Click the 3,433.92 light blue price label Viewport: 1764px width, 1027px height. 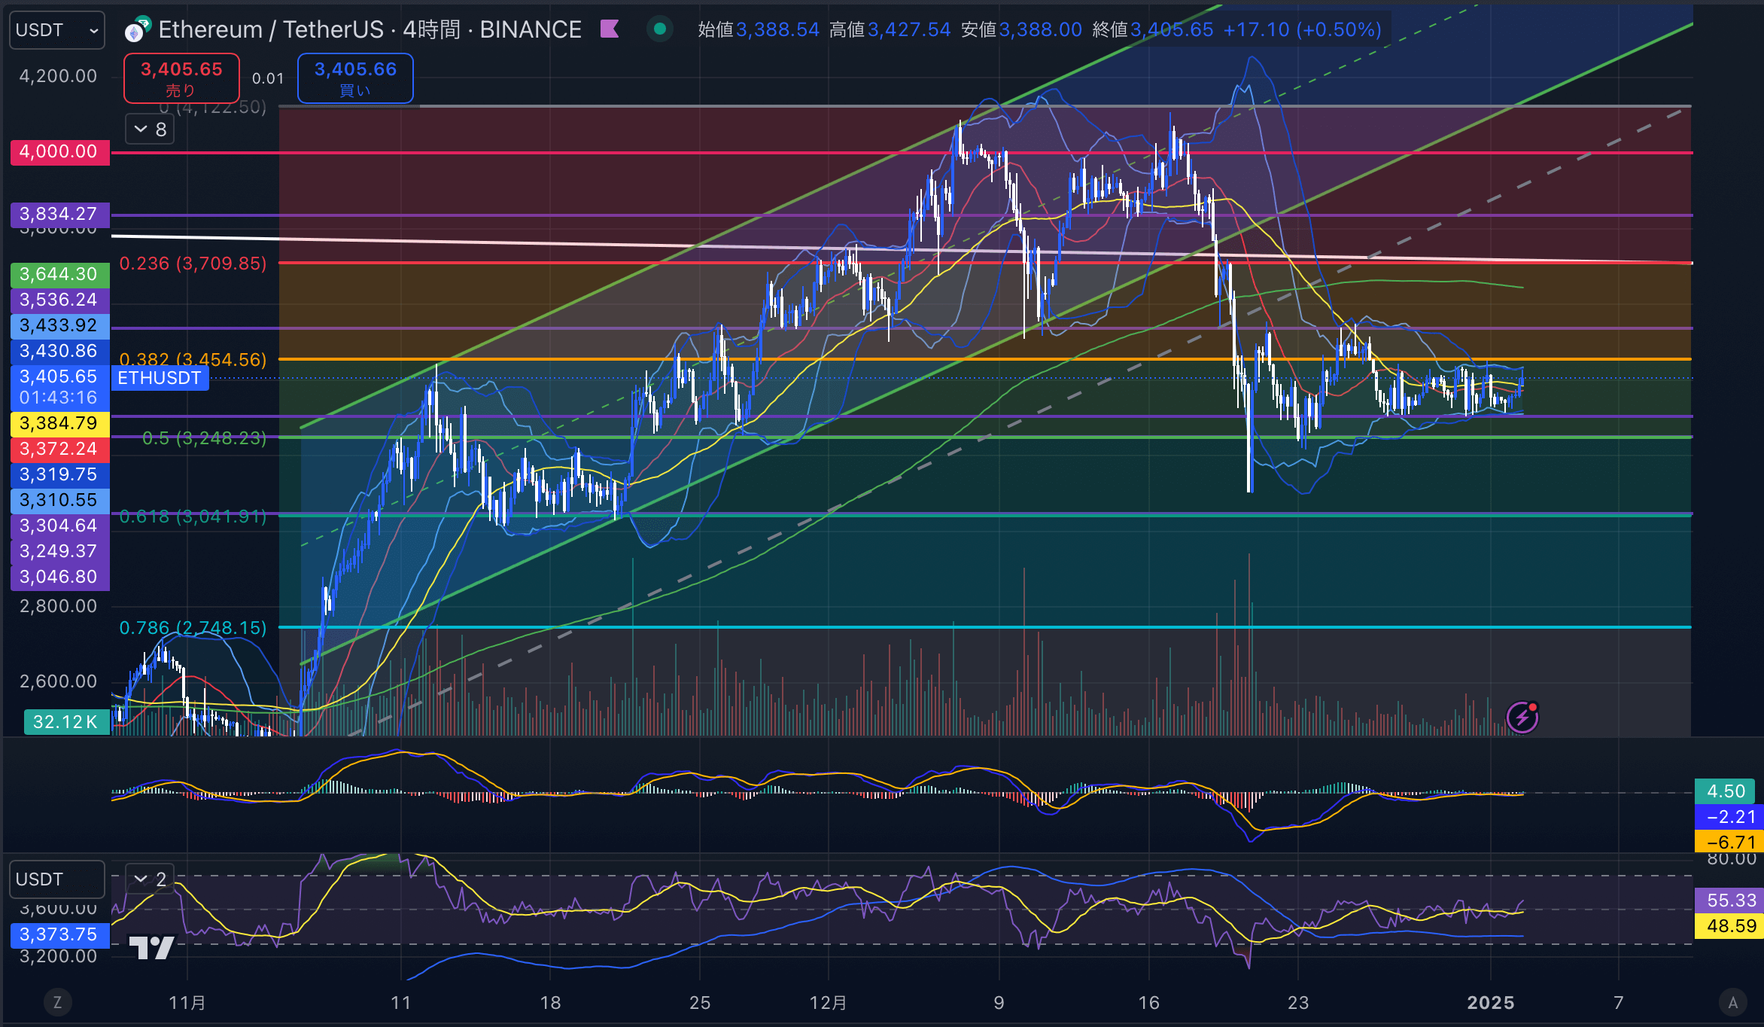tap(59, 325)
